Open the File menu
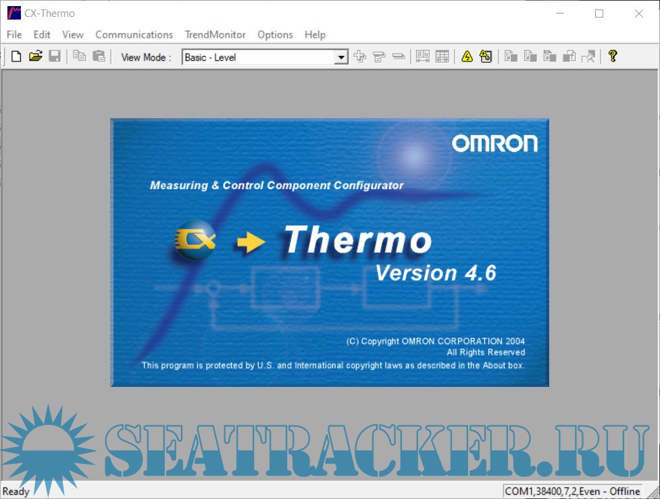660x499 pixels. click(x=14, y=34)
